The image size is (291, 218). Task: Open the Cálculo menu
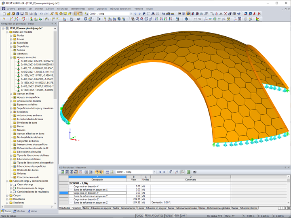click(50, 9)
